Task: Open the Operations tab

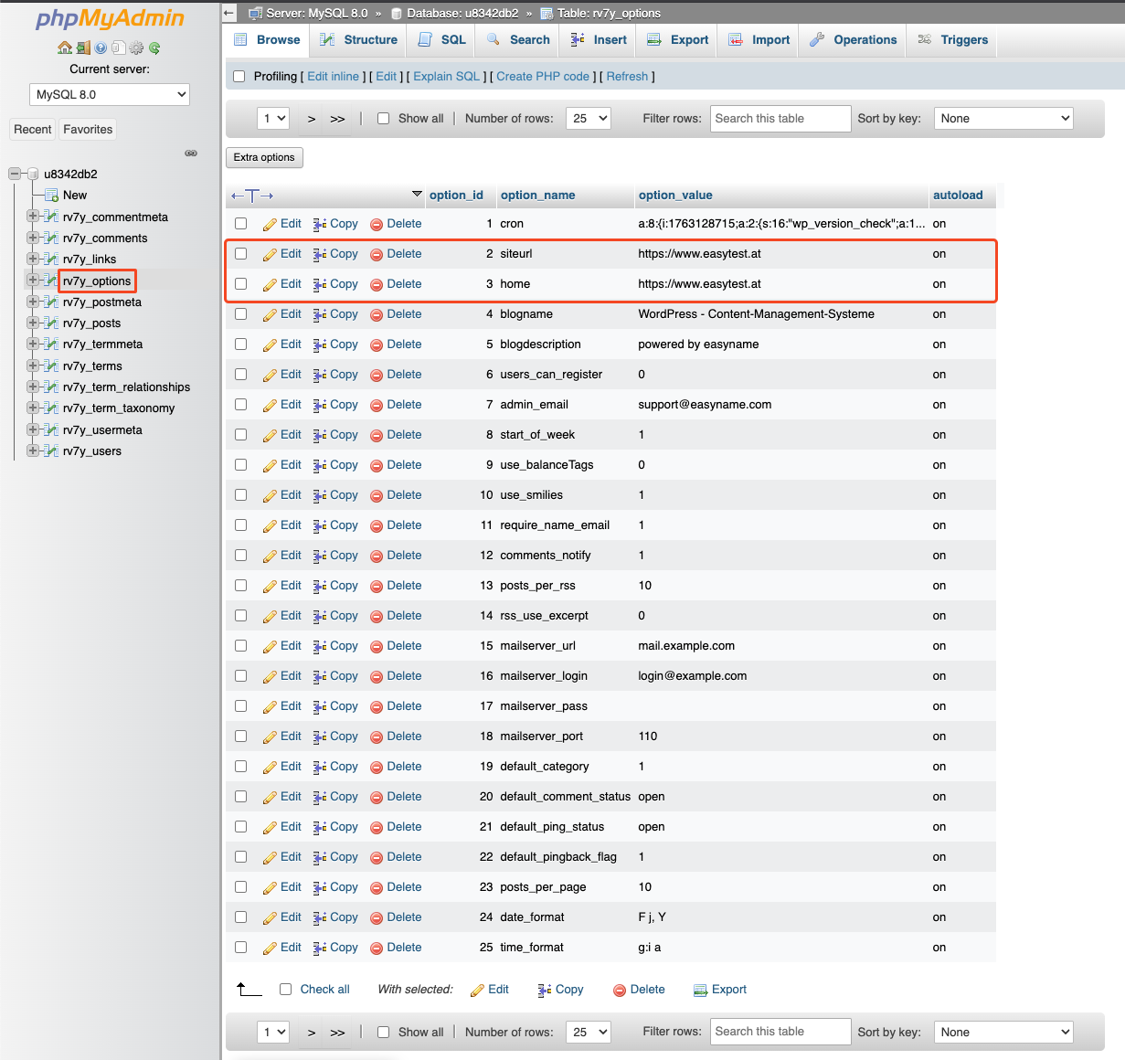Action: (x=853, y=40)
